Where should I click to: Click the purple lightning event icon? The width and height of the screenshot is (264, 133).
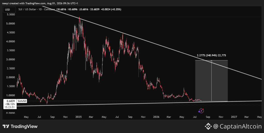201,111
